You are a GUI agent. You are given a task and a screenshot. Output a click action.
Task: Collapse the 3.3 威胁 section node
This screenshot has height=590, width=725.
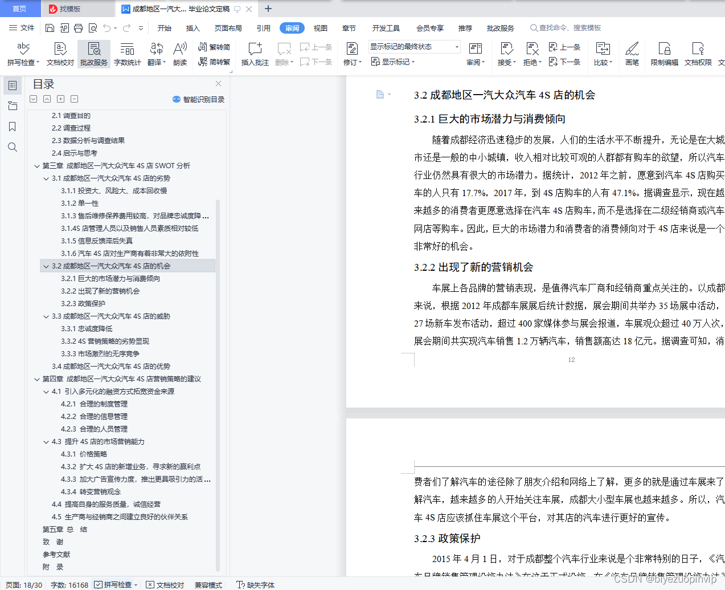[x=46, y=316]
